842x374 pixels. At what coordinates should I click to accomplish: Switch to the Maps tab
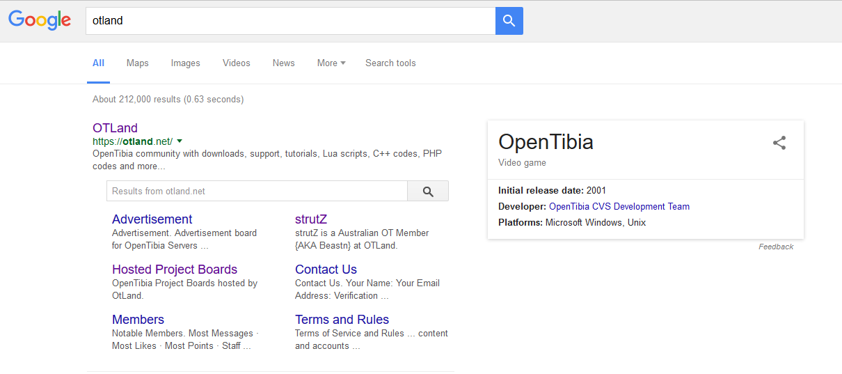(x=138, y=63)
